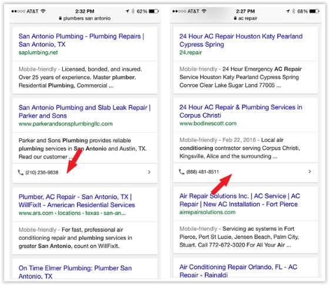The width and height of the screenshot is (329, 285).
Task: Tap battery icon showing 68%
Action: point(314,11)
